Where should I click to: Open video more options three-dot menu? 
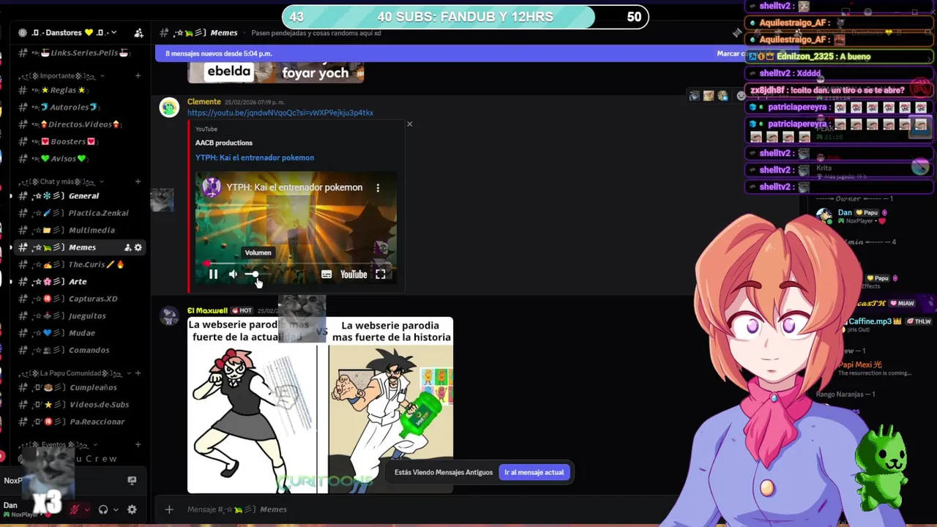tap(378, 187)
